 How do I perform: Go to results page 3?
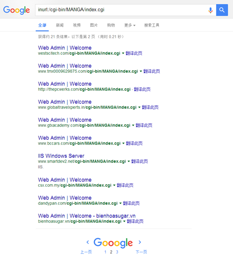(117, 252)
